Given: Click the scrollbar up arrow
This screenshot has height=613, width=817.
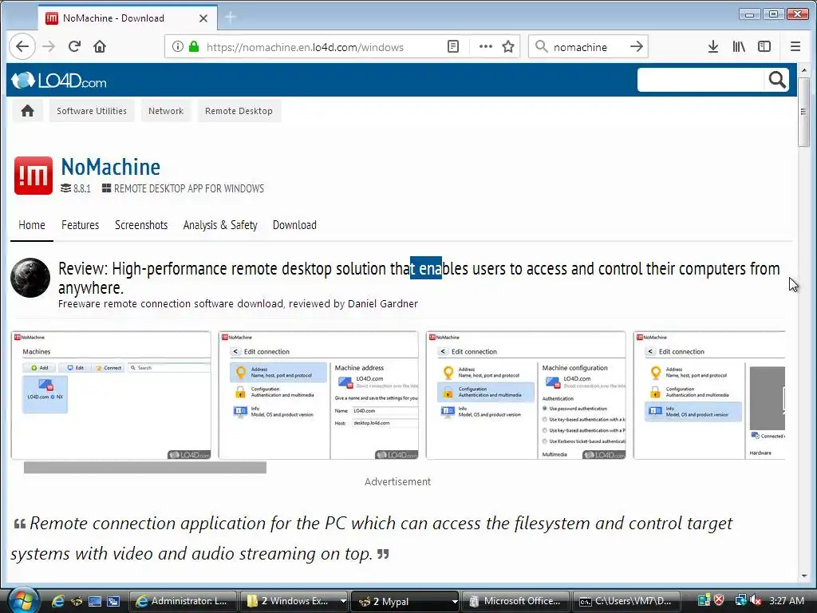Looking at the screenshot, I should coord(804,70).
